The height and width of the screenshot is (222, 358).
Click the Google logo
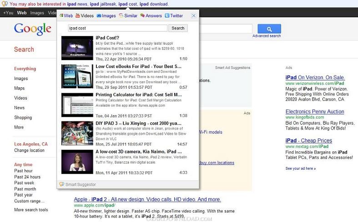tap(32, 29)
